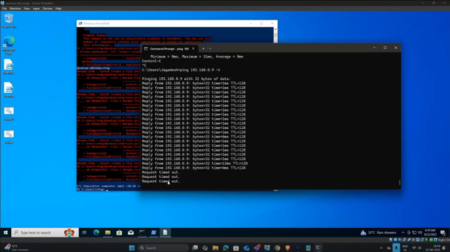Open new tab dropdown in Command Prompt
450x252 pixels.
pos(210,48)
